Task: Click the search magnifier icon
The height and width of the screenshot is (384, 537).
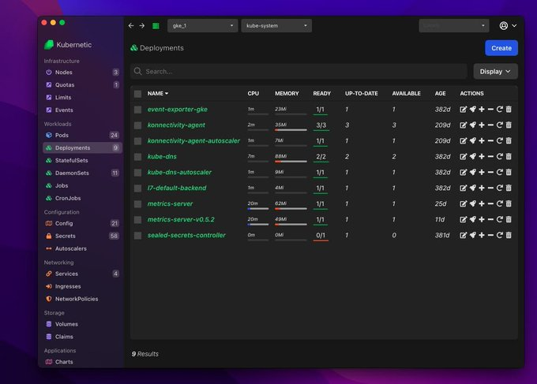Action: (137, 71)
